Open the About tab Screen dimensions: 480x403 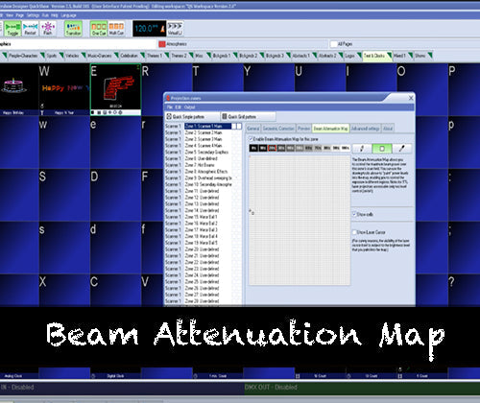coord(388,129)
